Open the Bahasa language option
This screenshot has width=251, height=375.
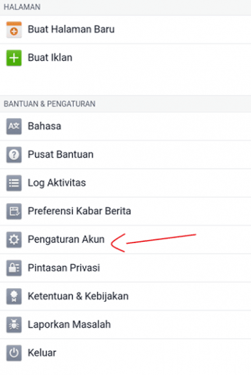coord(126,127)
